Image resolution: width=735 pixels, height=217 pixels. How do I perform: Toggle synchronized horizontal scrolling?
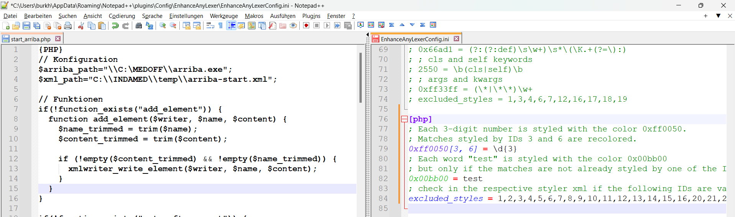pos(197,26)
